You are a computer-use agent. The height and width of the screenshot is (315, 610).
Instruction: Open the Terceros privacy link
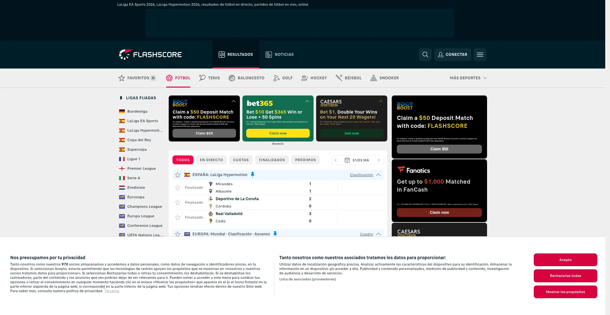click(x=112, y=291)
